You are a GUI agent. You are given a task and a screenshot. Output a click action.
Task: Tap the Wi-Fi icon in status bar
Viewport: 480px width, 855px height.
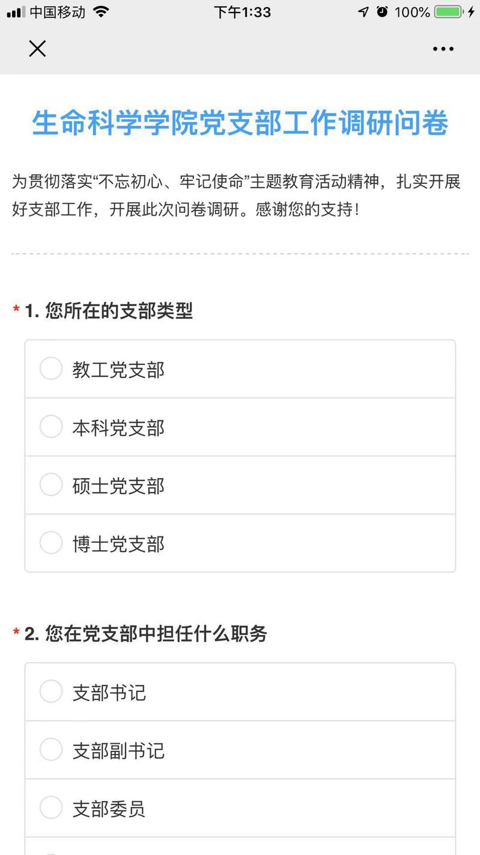(101, 12)
